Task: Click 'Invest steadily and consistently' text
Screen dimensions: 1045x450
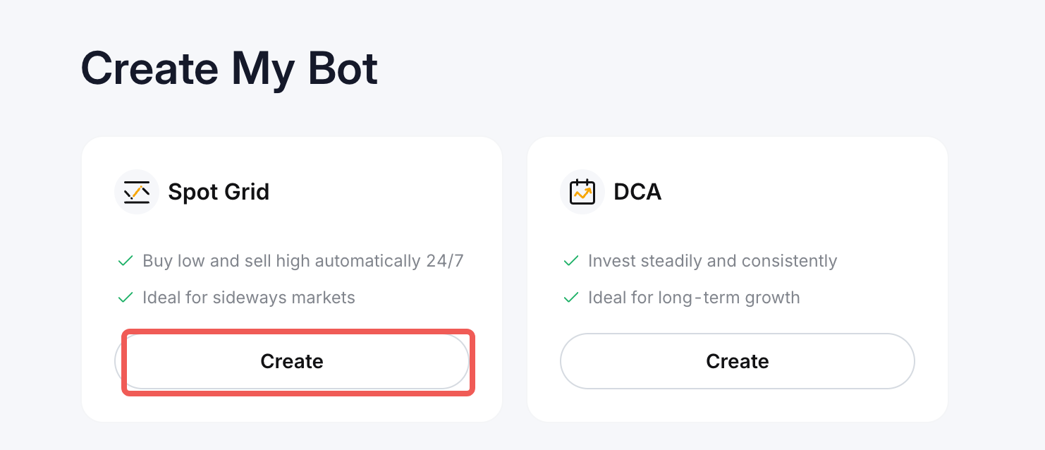Action: click(712, 261)
